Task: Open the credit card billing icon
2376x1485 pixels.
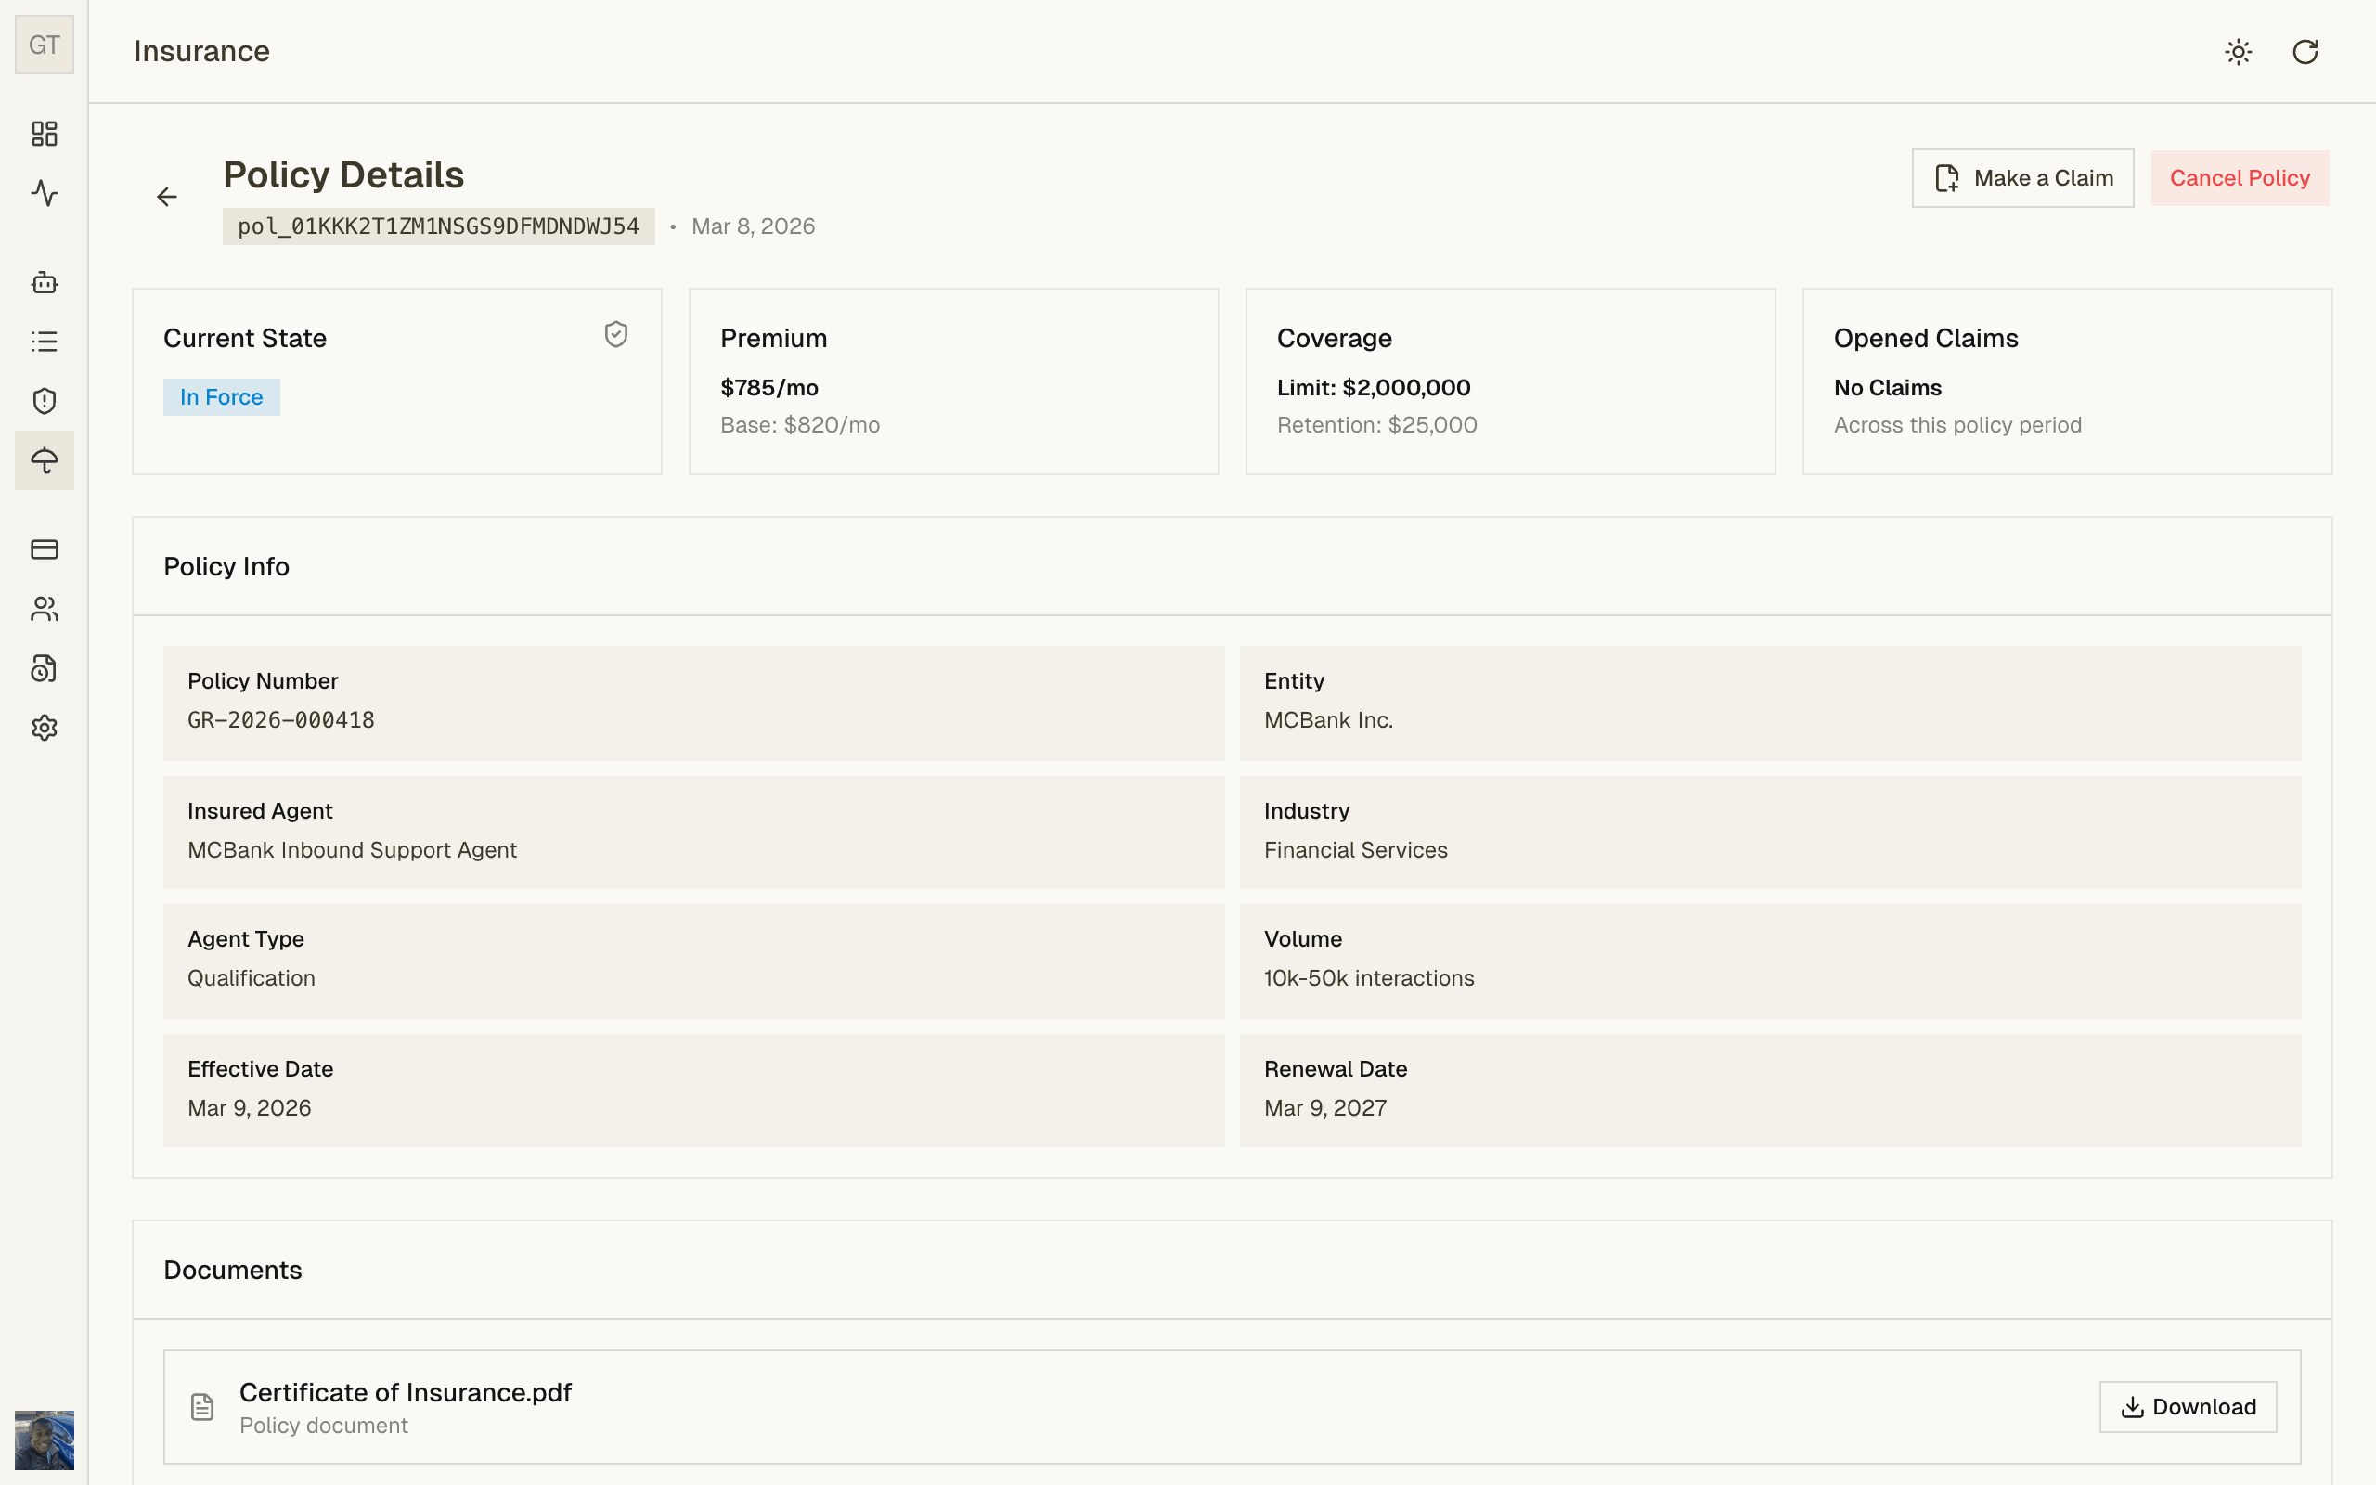Action: tap(45, 549)
